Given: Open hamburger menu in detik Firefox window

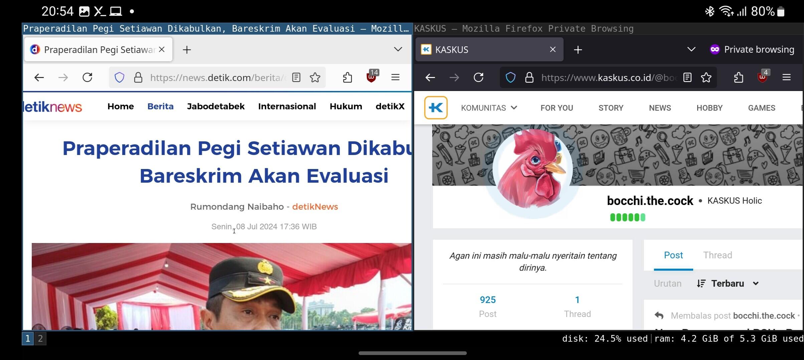Looking at the screenshot, I should pos(395,77).
